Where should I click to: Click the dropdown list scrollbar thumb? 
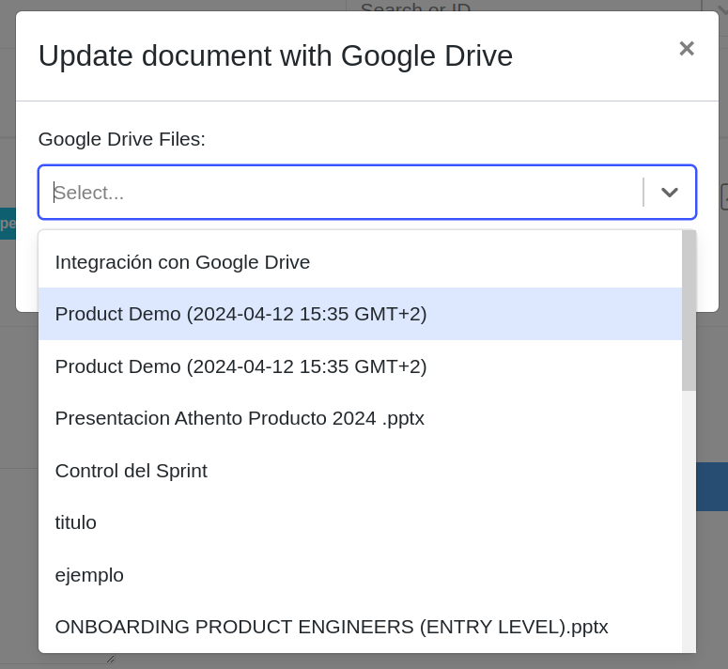689,310
